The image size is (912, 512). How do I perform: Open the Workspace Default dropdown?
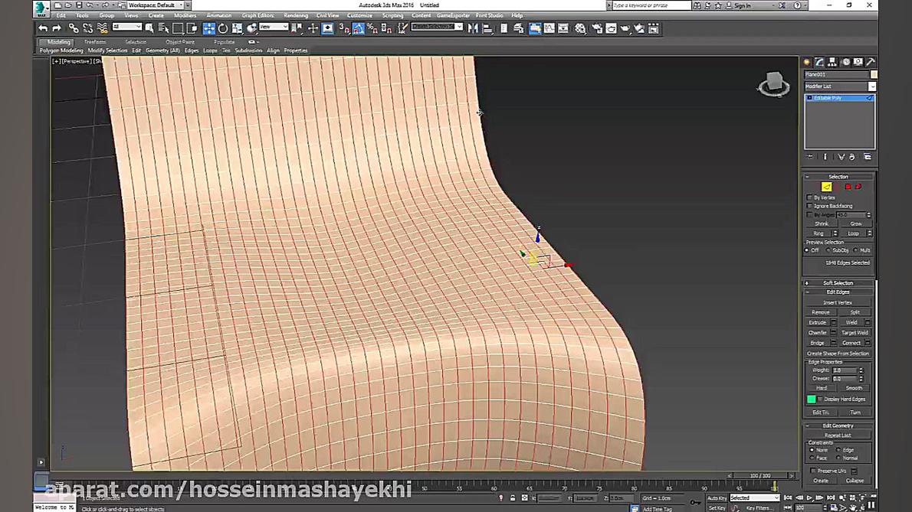(156, 5)
